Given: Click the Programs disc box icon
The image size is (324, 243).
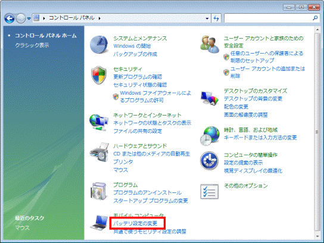Looking at the screenshot, I should tap(99, 191).
